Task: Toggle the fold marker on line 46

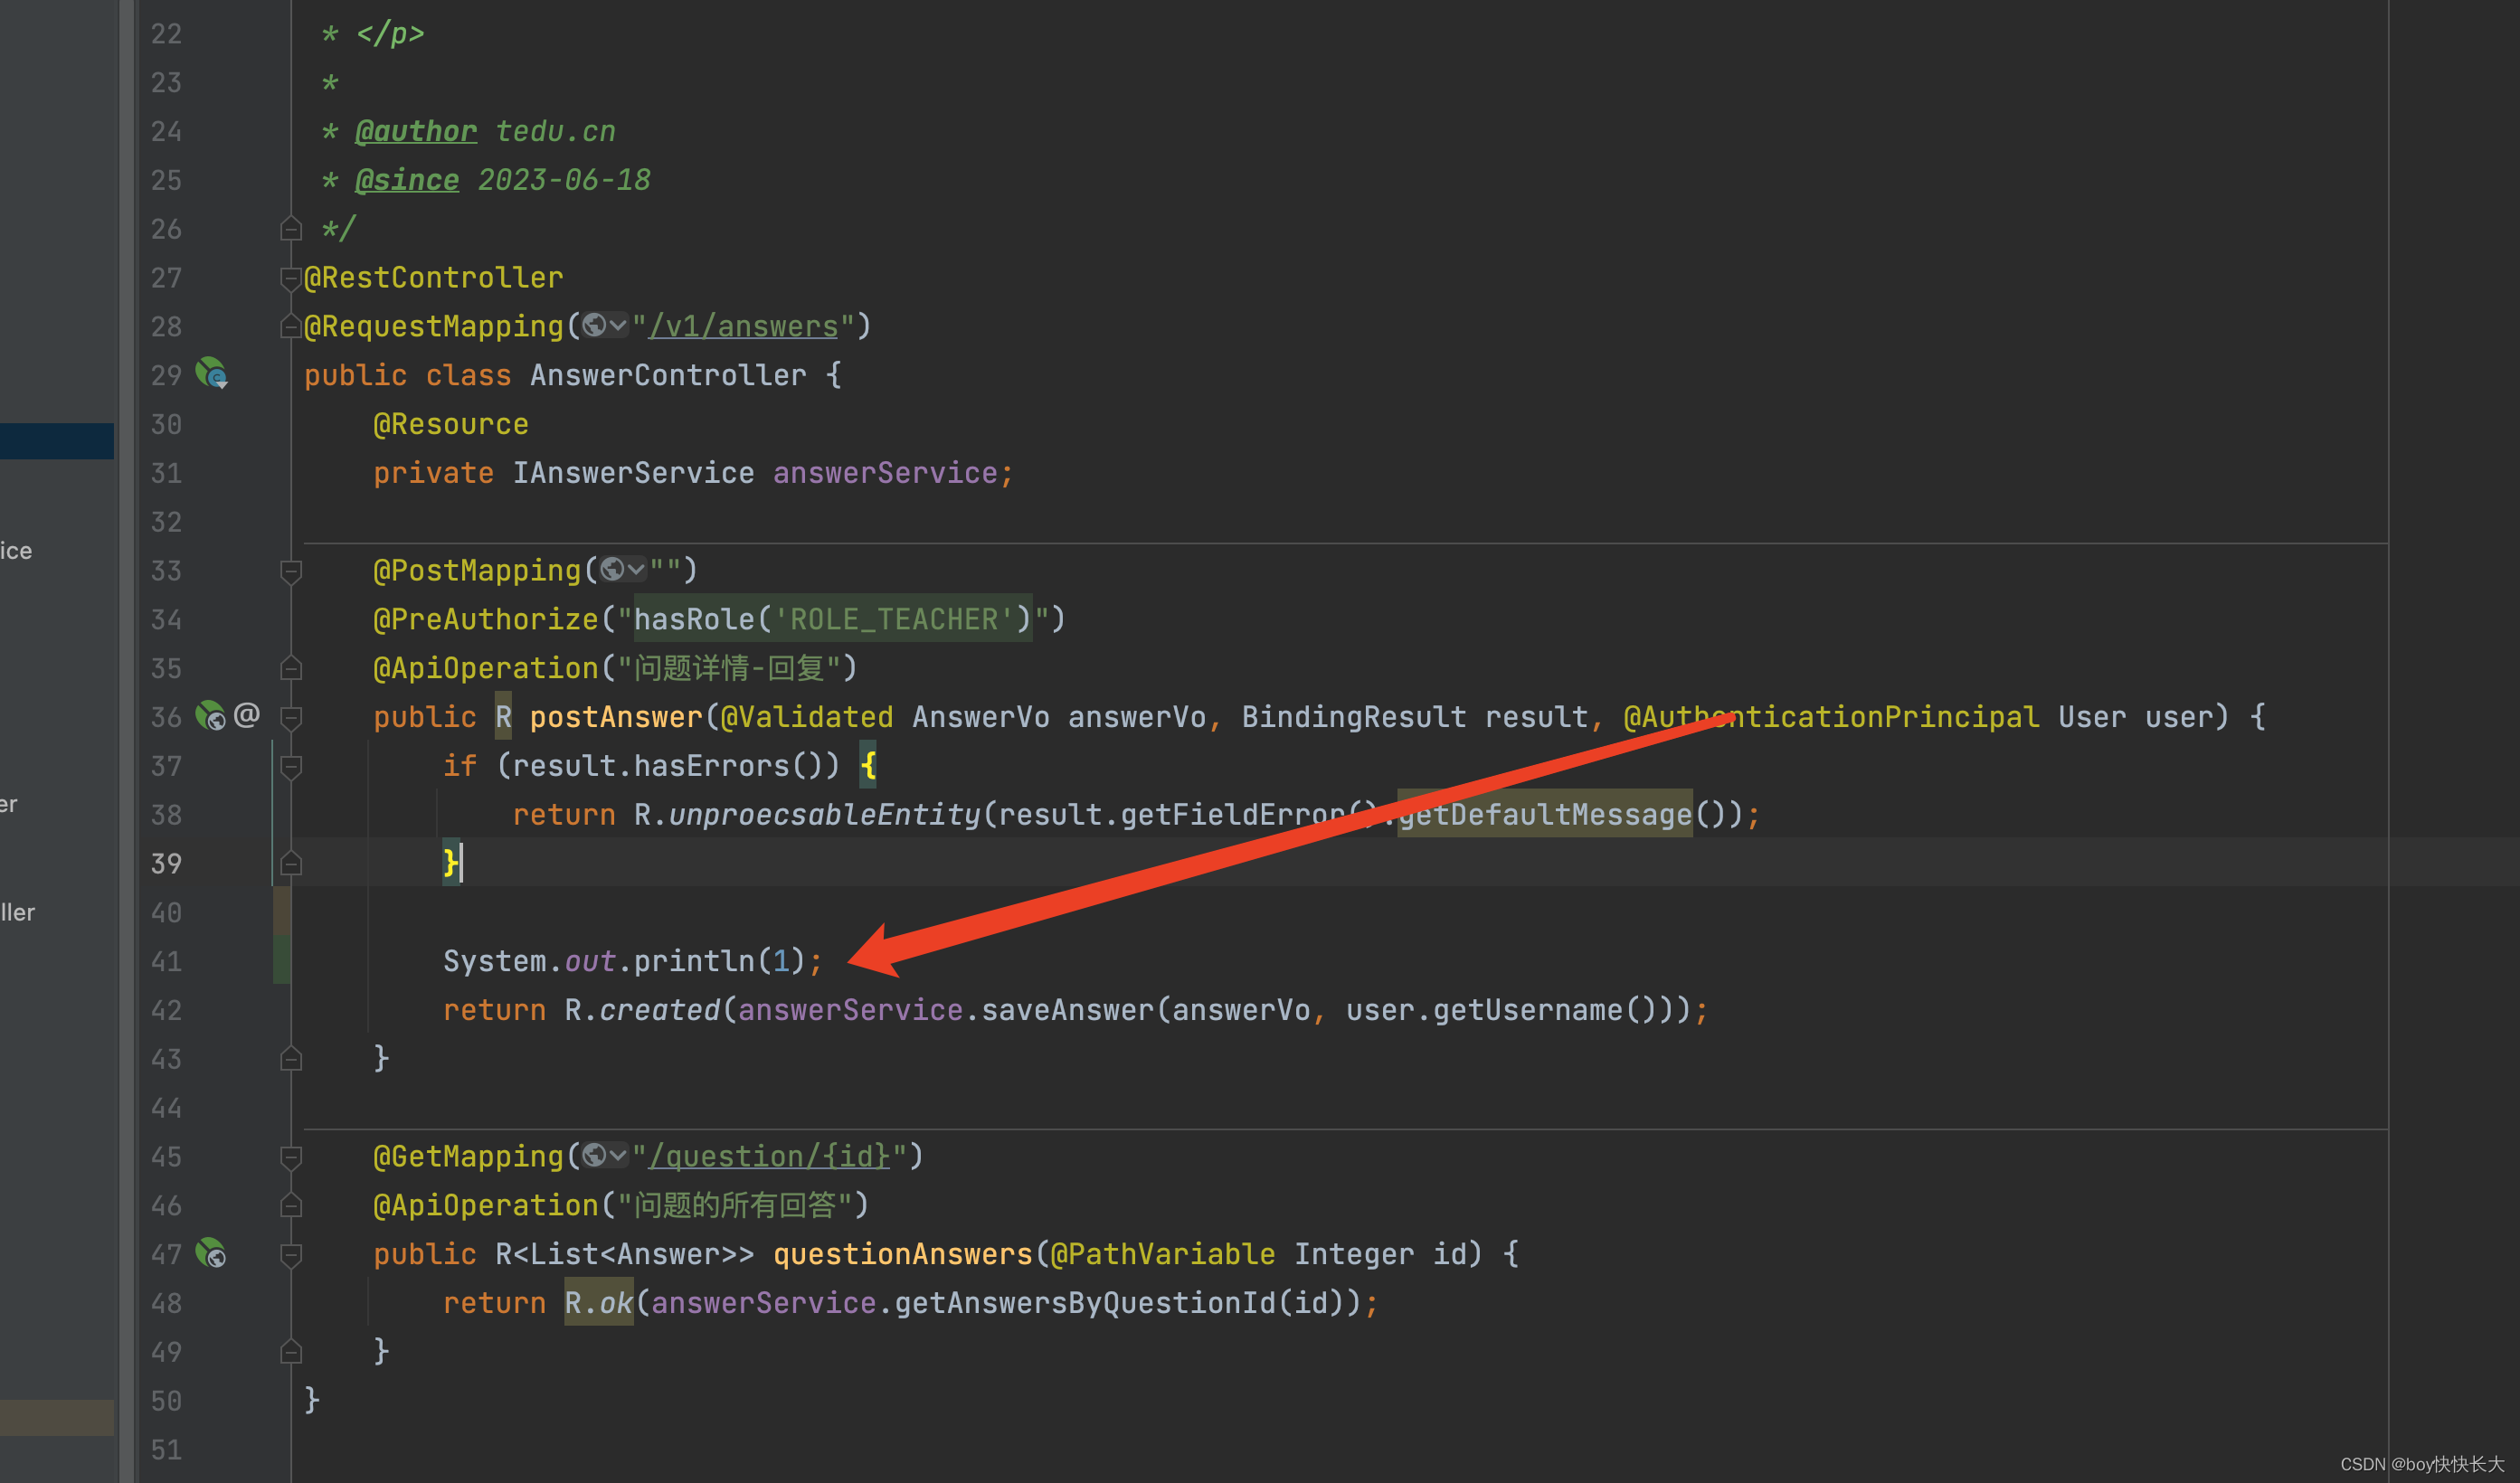Action: pos(291,1205)
